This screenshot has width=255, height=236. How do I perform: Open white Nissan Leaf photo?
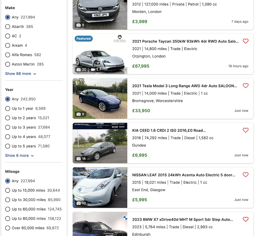(100, 187)
